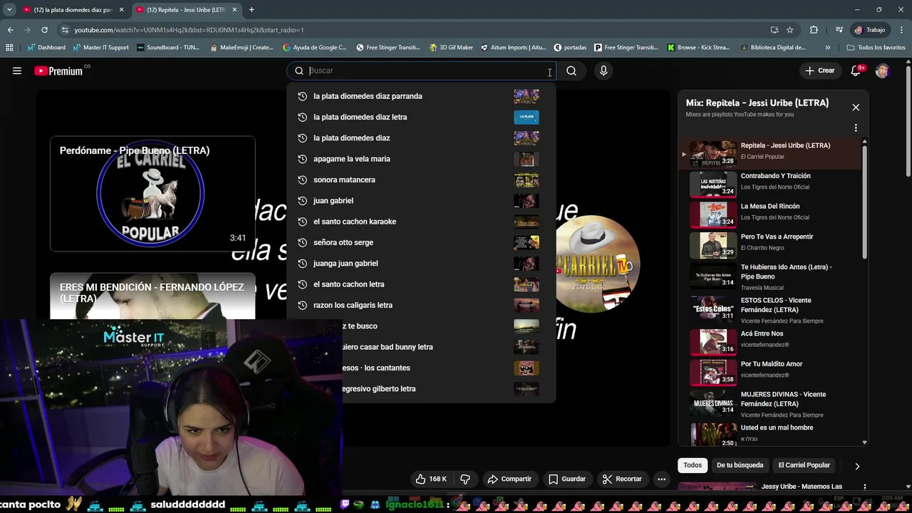This screenshot has width=912, height=513.
Task: Play Acá Entre Nos from mix
Action: click(x=769, y=342)
